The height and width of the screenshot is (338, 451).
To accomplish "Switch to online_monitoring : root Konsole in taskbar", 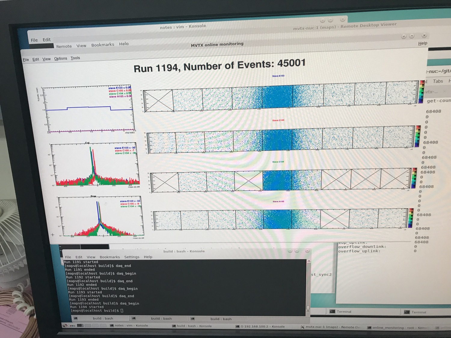I will (397, 327).
